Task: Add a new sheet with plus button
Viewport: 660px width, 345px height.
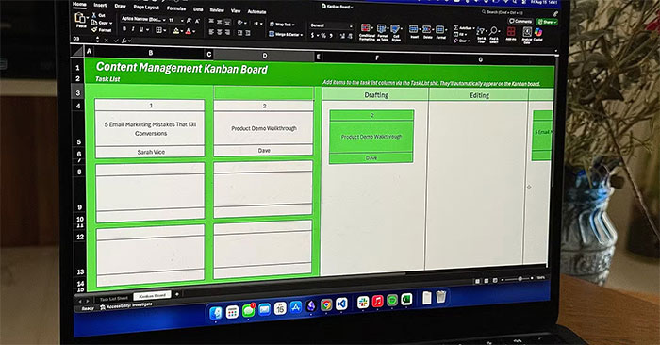Action: [x=177, y=294]
